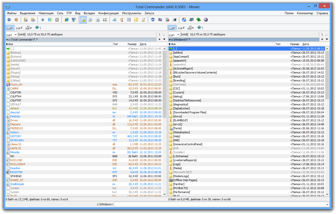Open the calculator toolbar icon
This screenshot has height=214, width=336.
[x=129, y=20]
